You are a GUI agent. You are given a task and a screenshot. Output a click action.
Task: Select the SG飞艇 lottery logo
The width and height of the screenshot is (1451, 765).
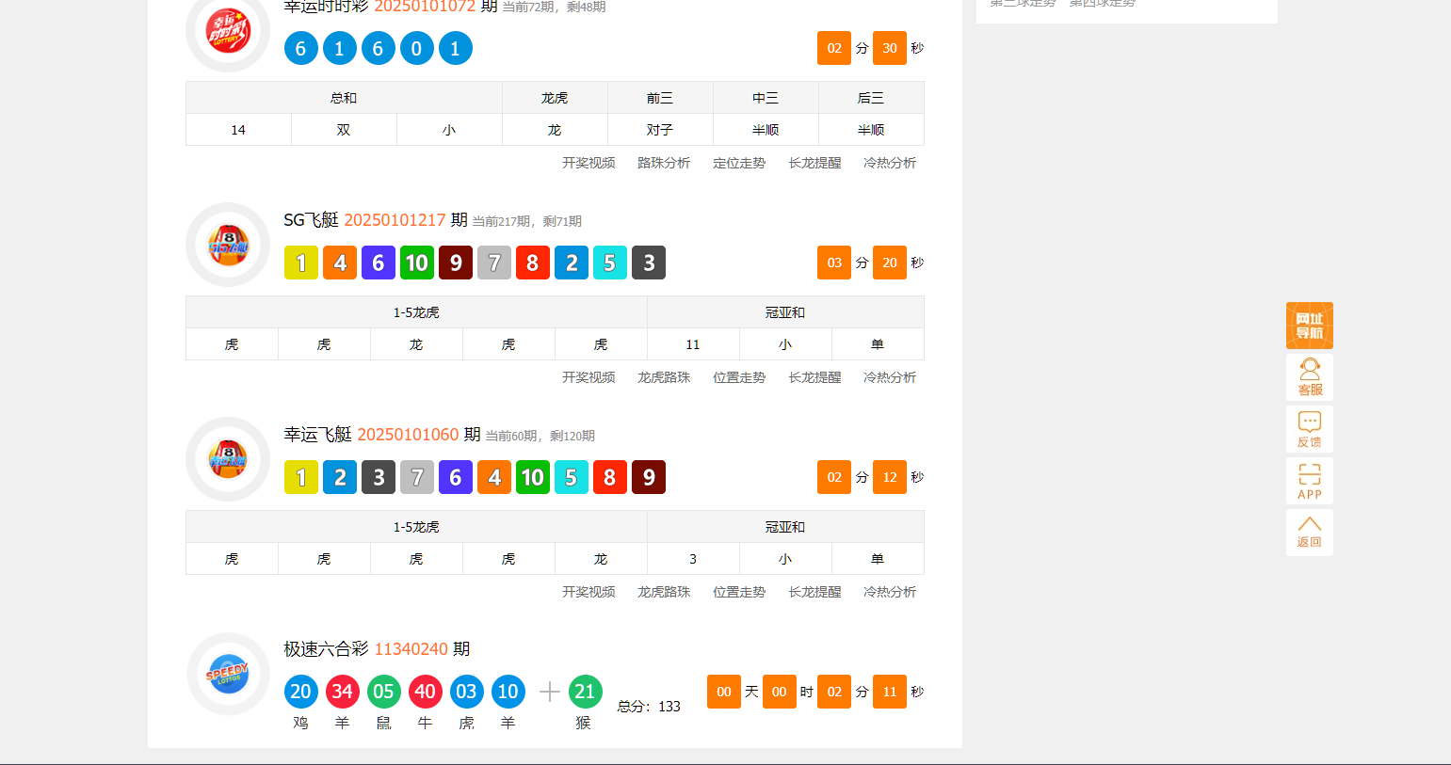coord(228,245)
